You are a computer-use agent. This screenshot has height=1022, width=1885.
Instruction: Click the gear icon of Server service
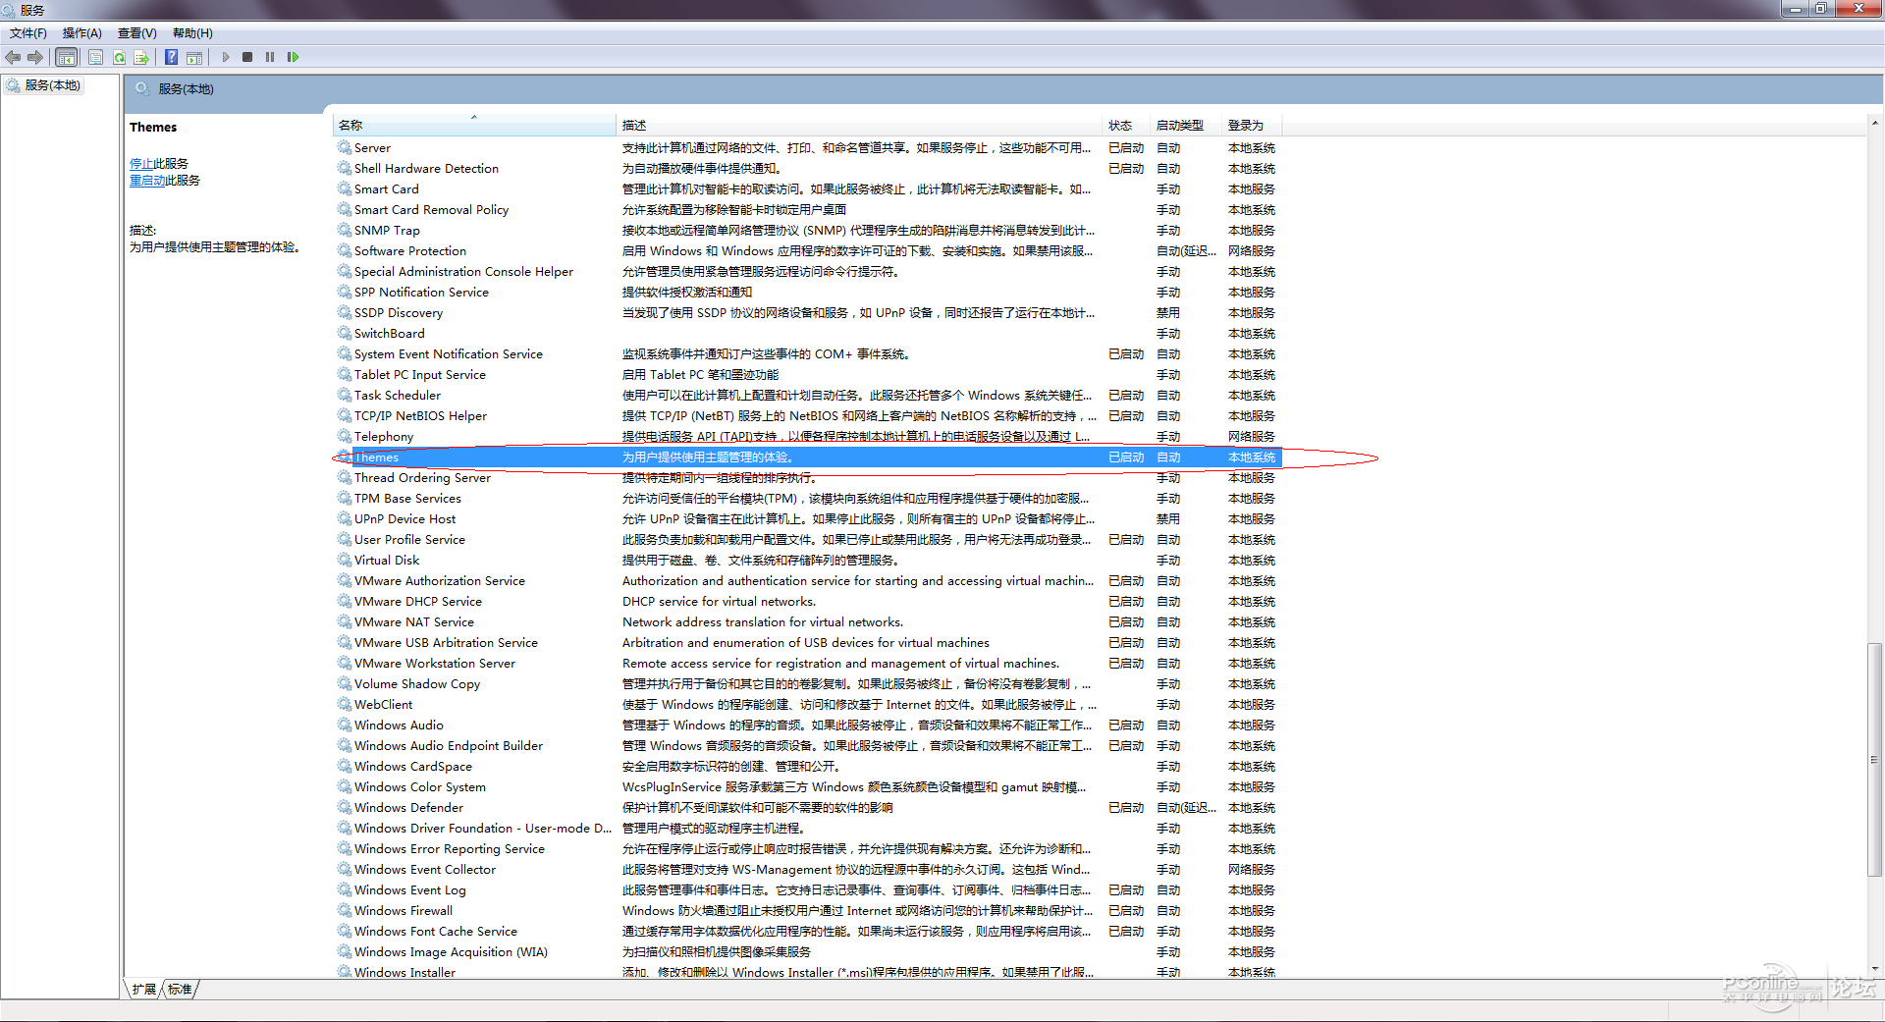345,147
